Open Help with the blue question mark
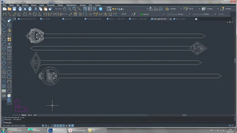 click(100, 9)
